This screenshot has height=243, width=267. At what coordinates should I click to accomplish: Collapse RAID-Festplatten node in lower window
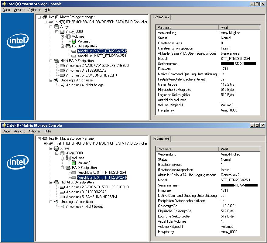click(x=63, y=168)
